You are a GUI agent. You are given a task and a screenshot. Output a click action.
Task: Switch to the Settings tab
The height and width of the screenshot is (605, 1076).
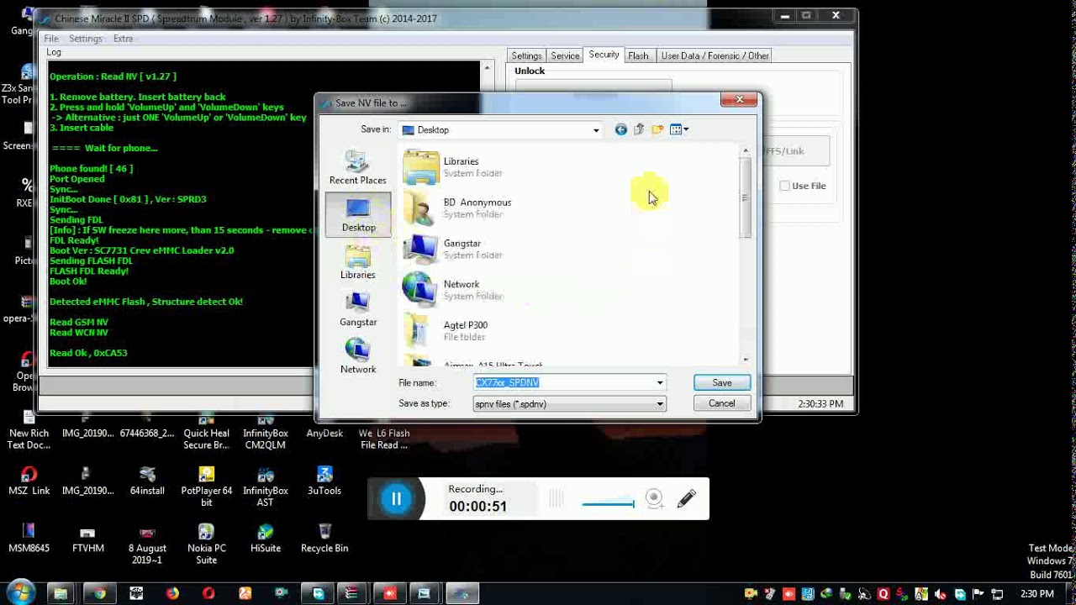pyautogui.click(x=527, y=55)
